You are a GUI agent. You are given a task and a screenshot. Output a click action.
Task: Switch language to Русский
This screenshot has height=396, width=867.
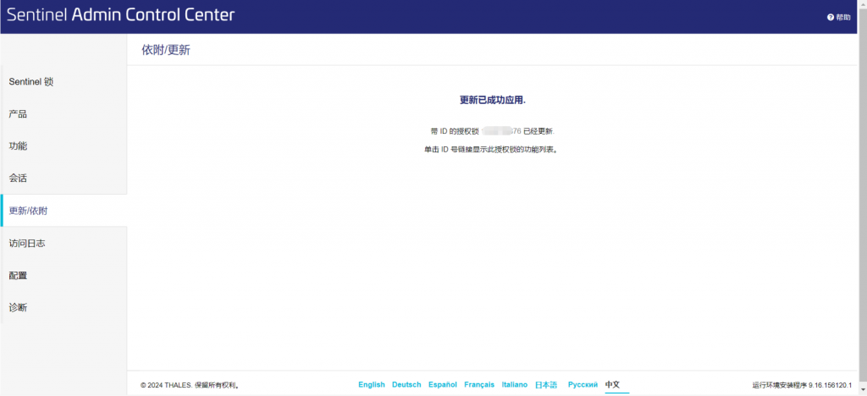(583, 385)
